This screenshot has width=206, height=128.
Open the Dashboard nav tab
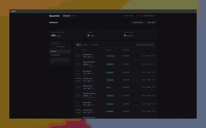pyautogui.click(x=67, y=16)
